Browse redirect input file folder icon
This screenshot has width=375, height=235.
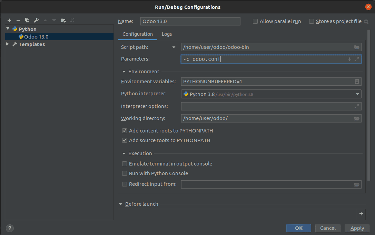(357, 184)
